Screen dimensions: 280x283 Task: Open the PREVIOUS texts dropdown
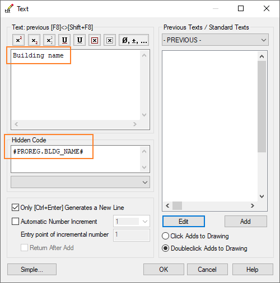(215, 40)
